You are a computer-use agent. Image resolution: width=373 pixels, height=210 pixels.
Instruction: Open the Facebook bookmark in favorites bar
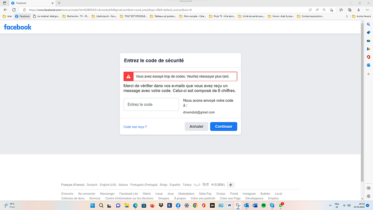tap(22, 16)
